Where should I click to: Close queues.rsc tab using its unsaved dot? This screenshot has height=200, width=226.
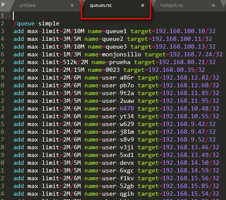[x=142, y=6]
